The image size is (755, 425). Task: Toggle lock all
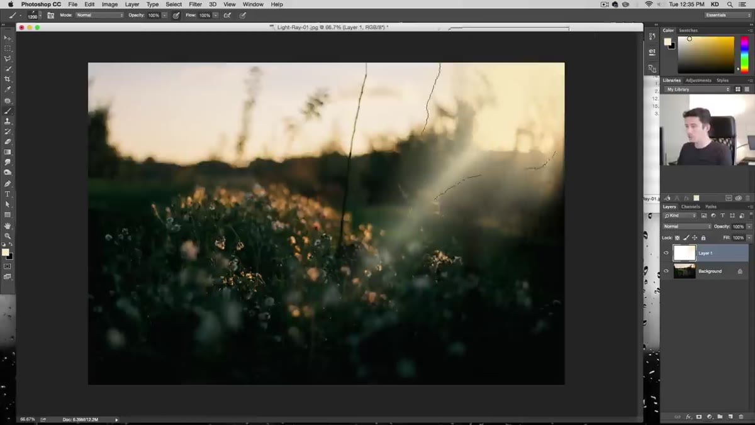tap(703, 238)
